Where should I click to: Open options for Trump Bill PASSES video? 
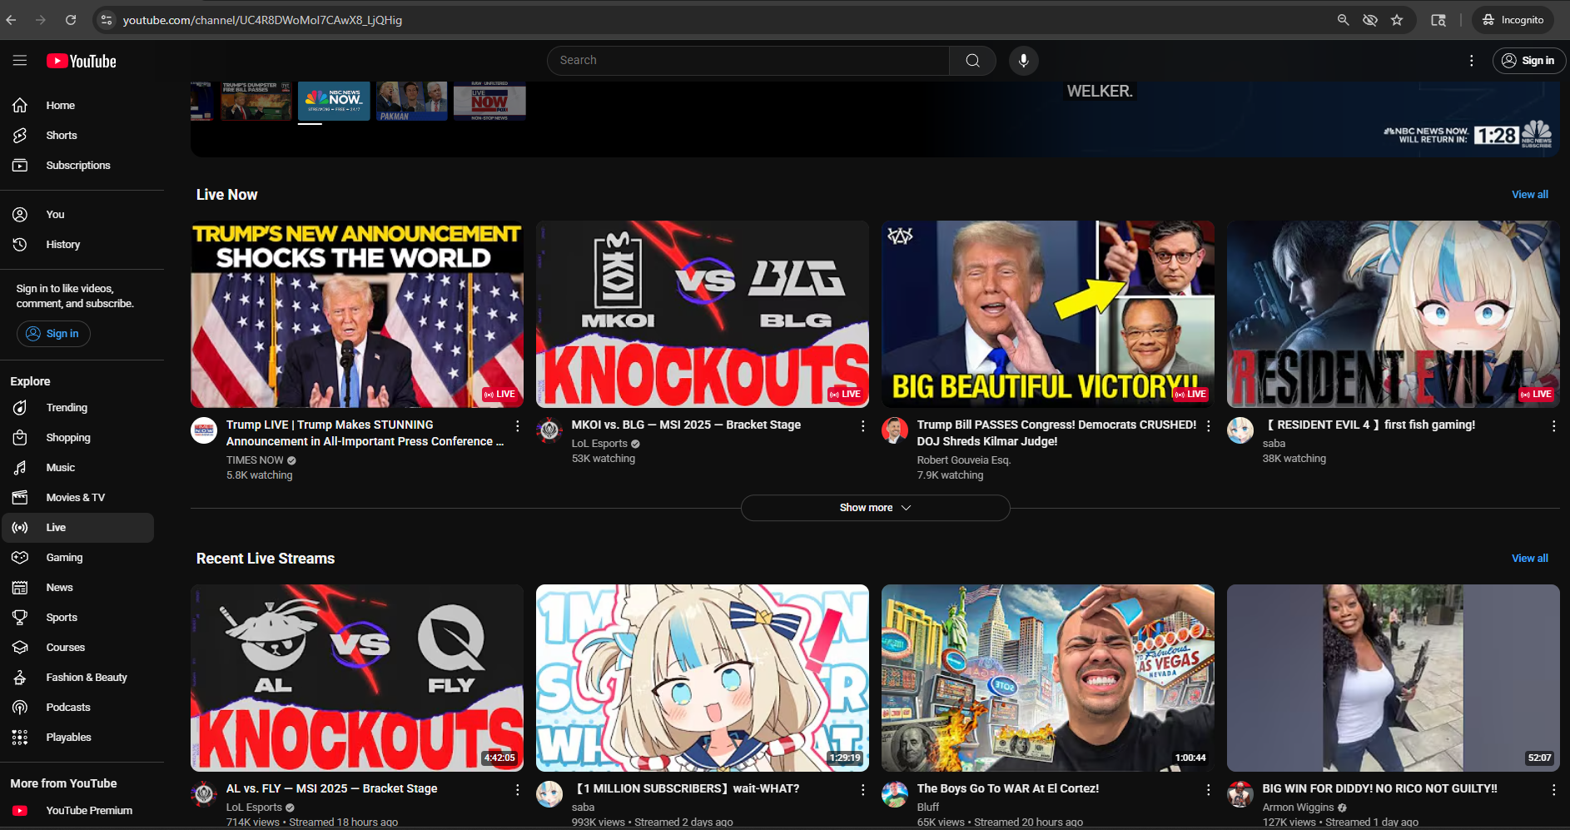1208,426
